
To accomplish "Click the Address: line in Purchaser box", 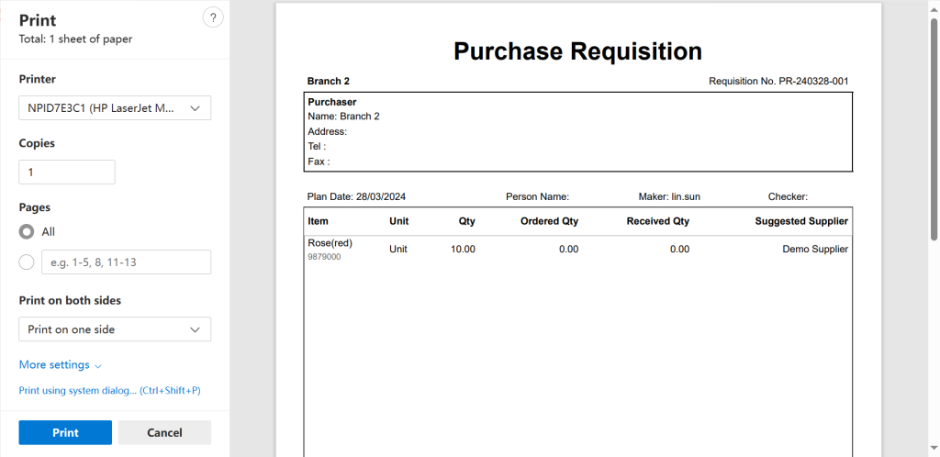I will tap(328, 132).
